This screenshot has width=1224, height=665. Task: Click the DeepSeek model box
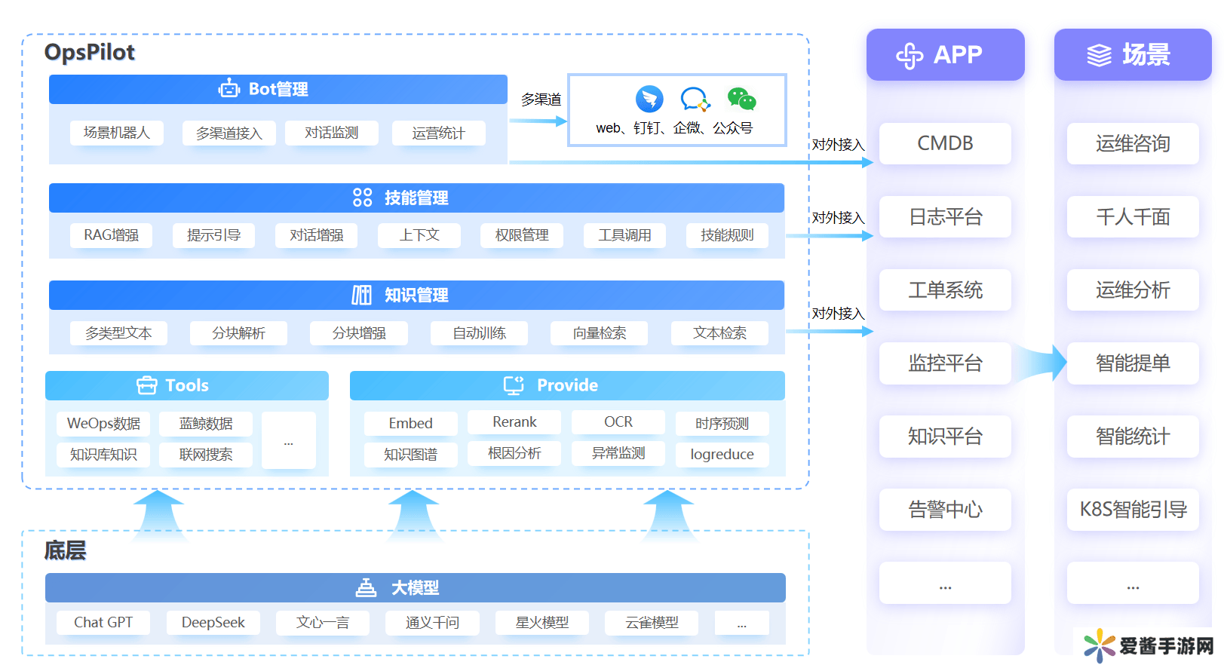(213, 623)
